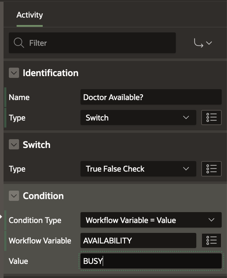Click the Workflow Variable label
227x278 pixels.
point(40,241)
